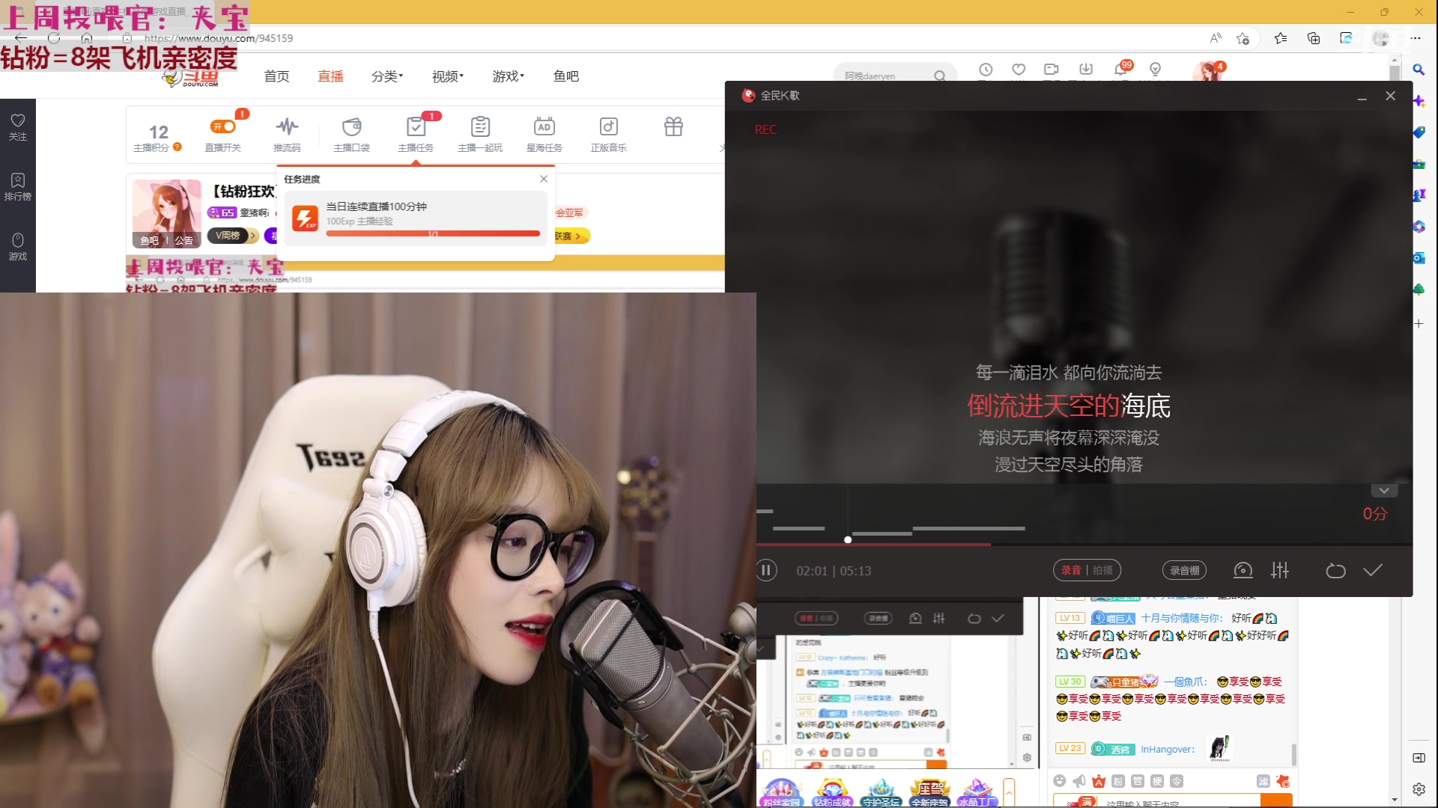This screenshot has height=808, width=1438.
Task: Expand the 分类 dropdown menu
Action: (x=387, y=76)
